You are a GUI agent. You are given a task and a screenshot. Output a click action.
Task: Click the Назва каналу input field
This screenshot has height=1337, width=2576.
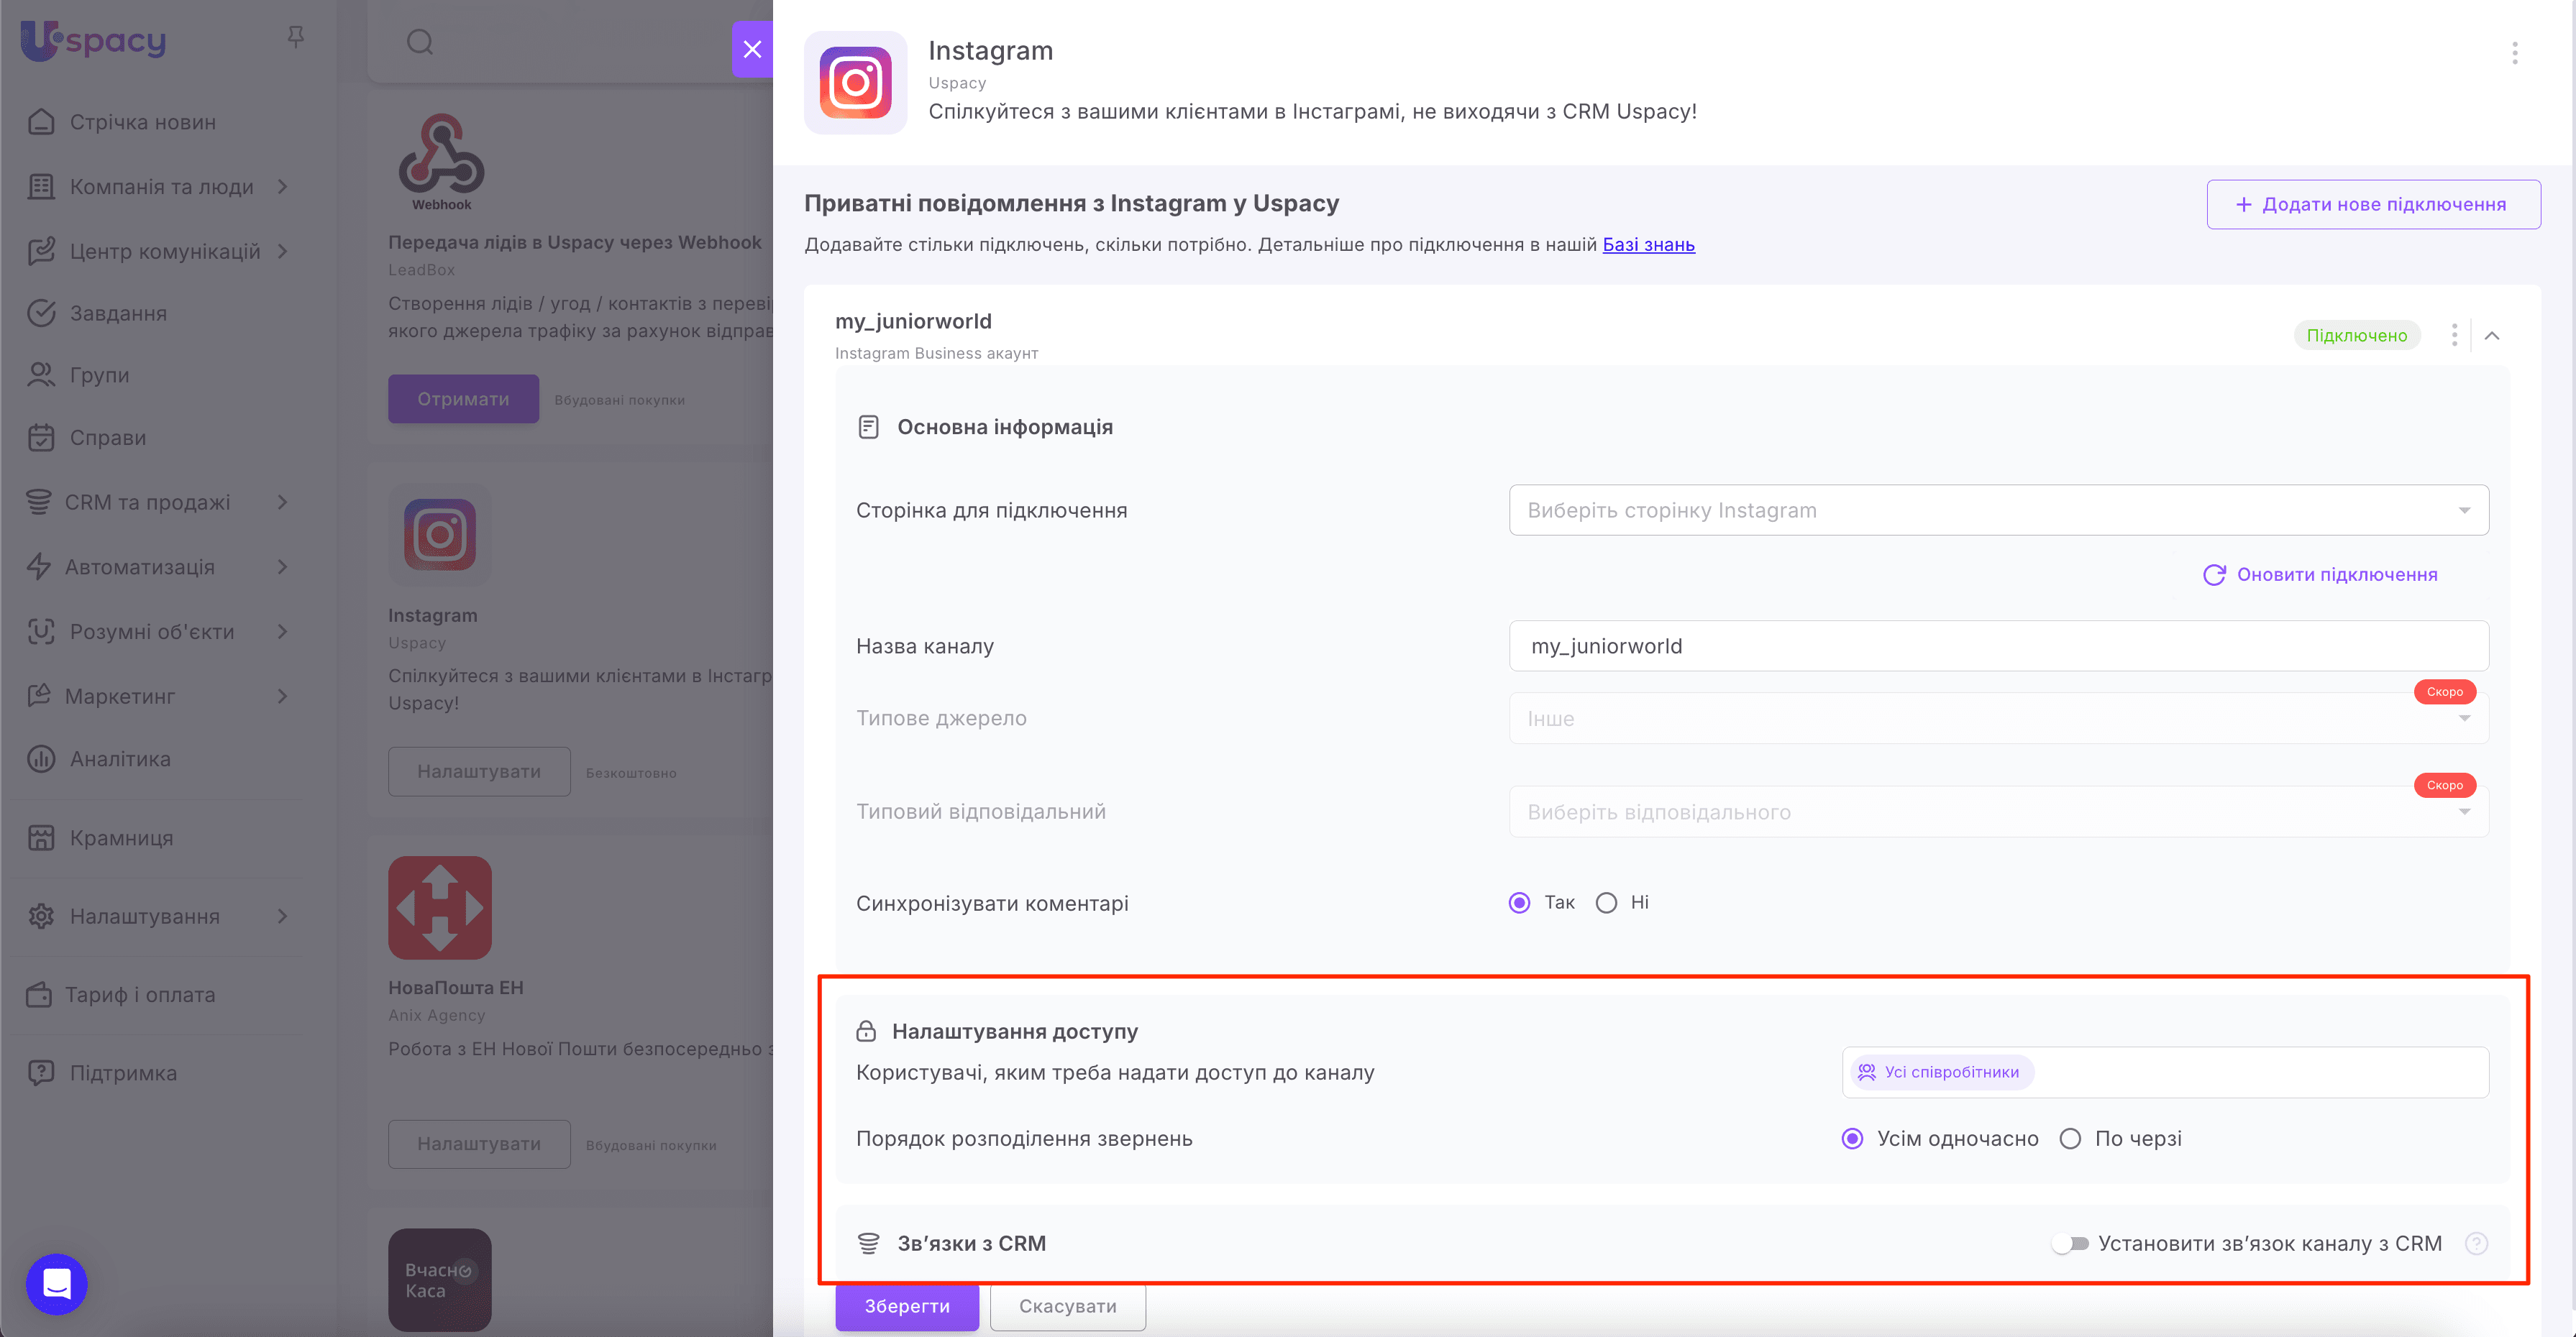tap(1998, 646)
